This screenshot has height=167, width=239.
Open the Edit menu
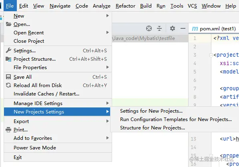pyautogui.click(x=24, y=6)
